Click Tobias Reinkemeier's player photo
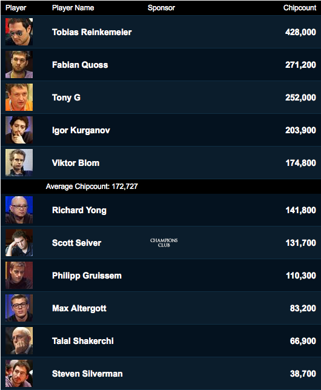The height and width of the screenshot is (390, 321). click(19, 32)
